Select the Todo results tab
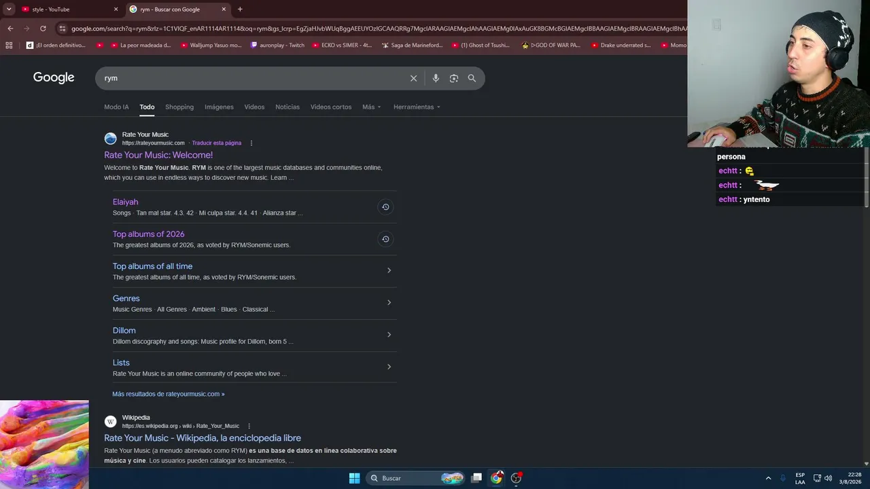The image size is (870, 489). (147, 107)
